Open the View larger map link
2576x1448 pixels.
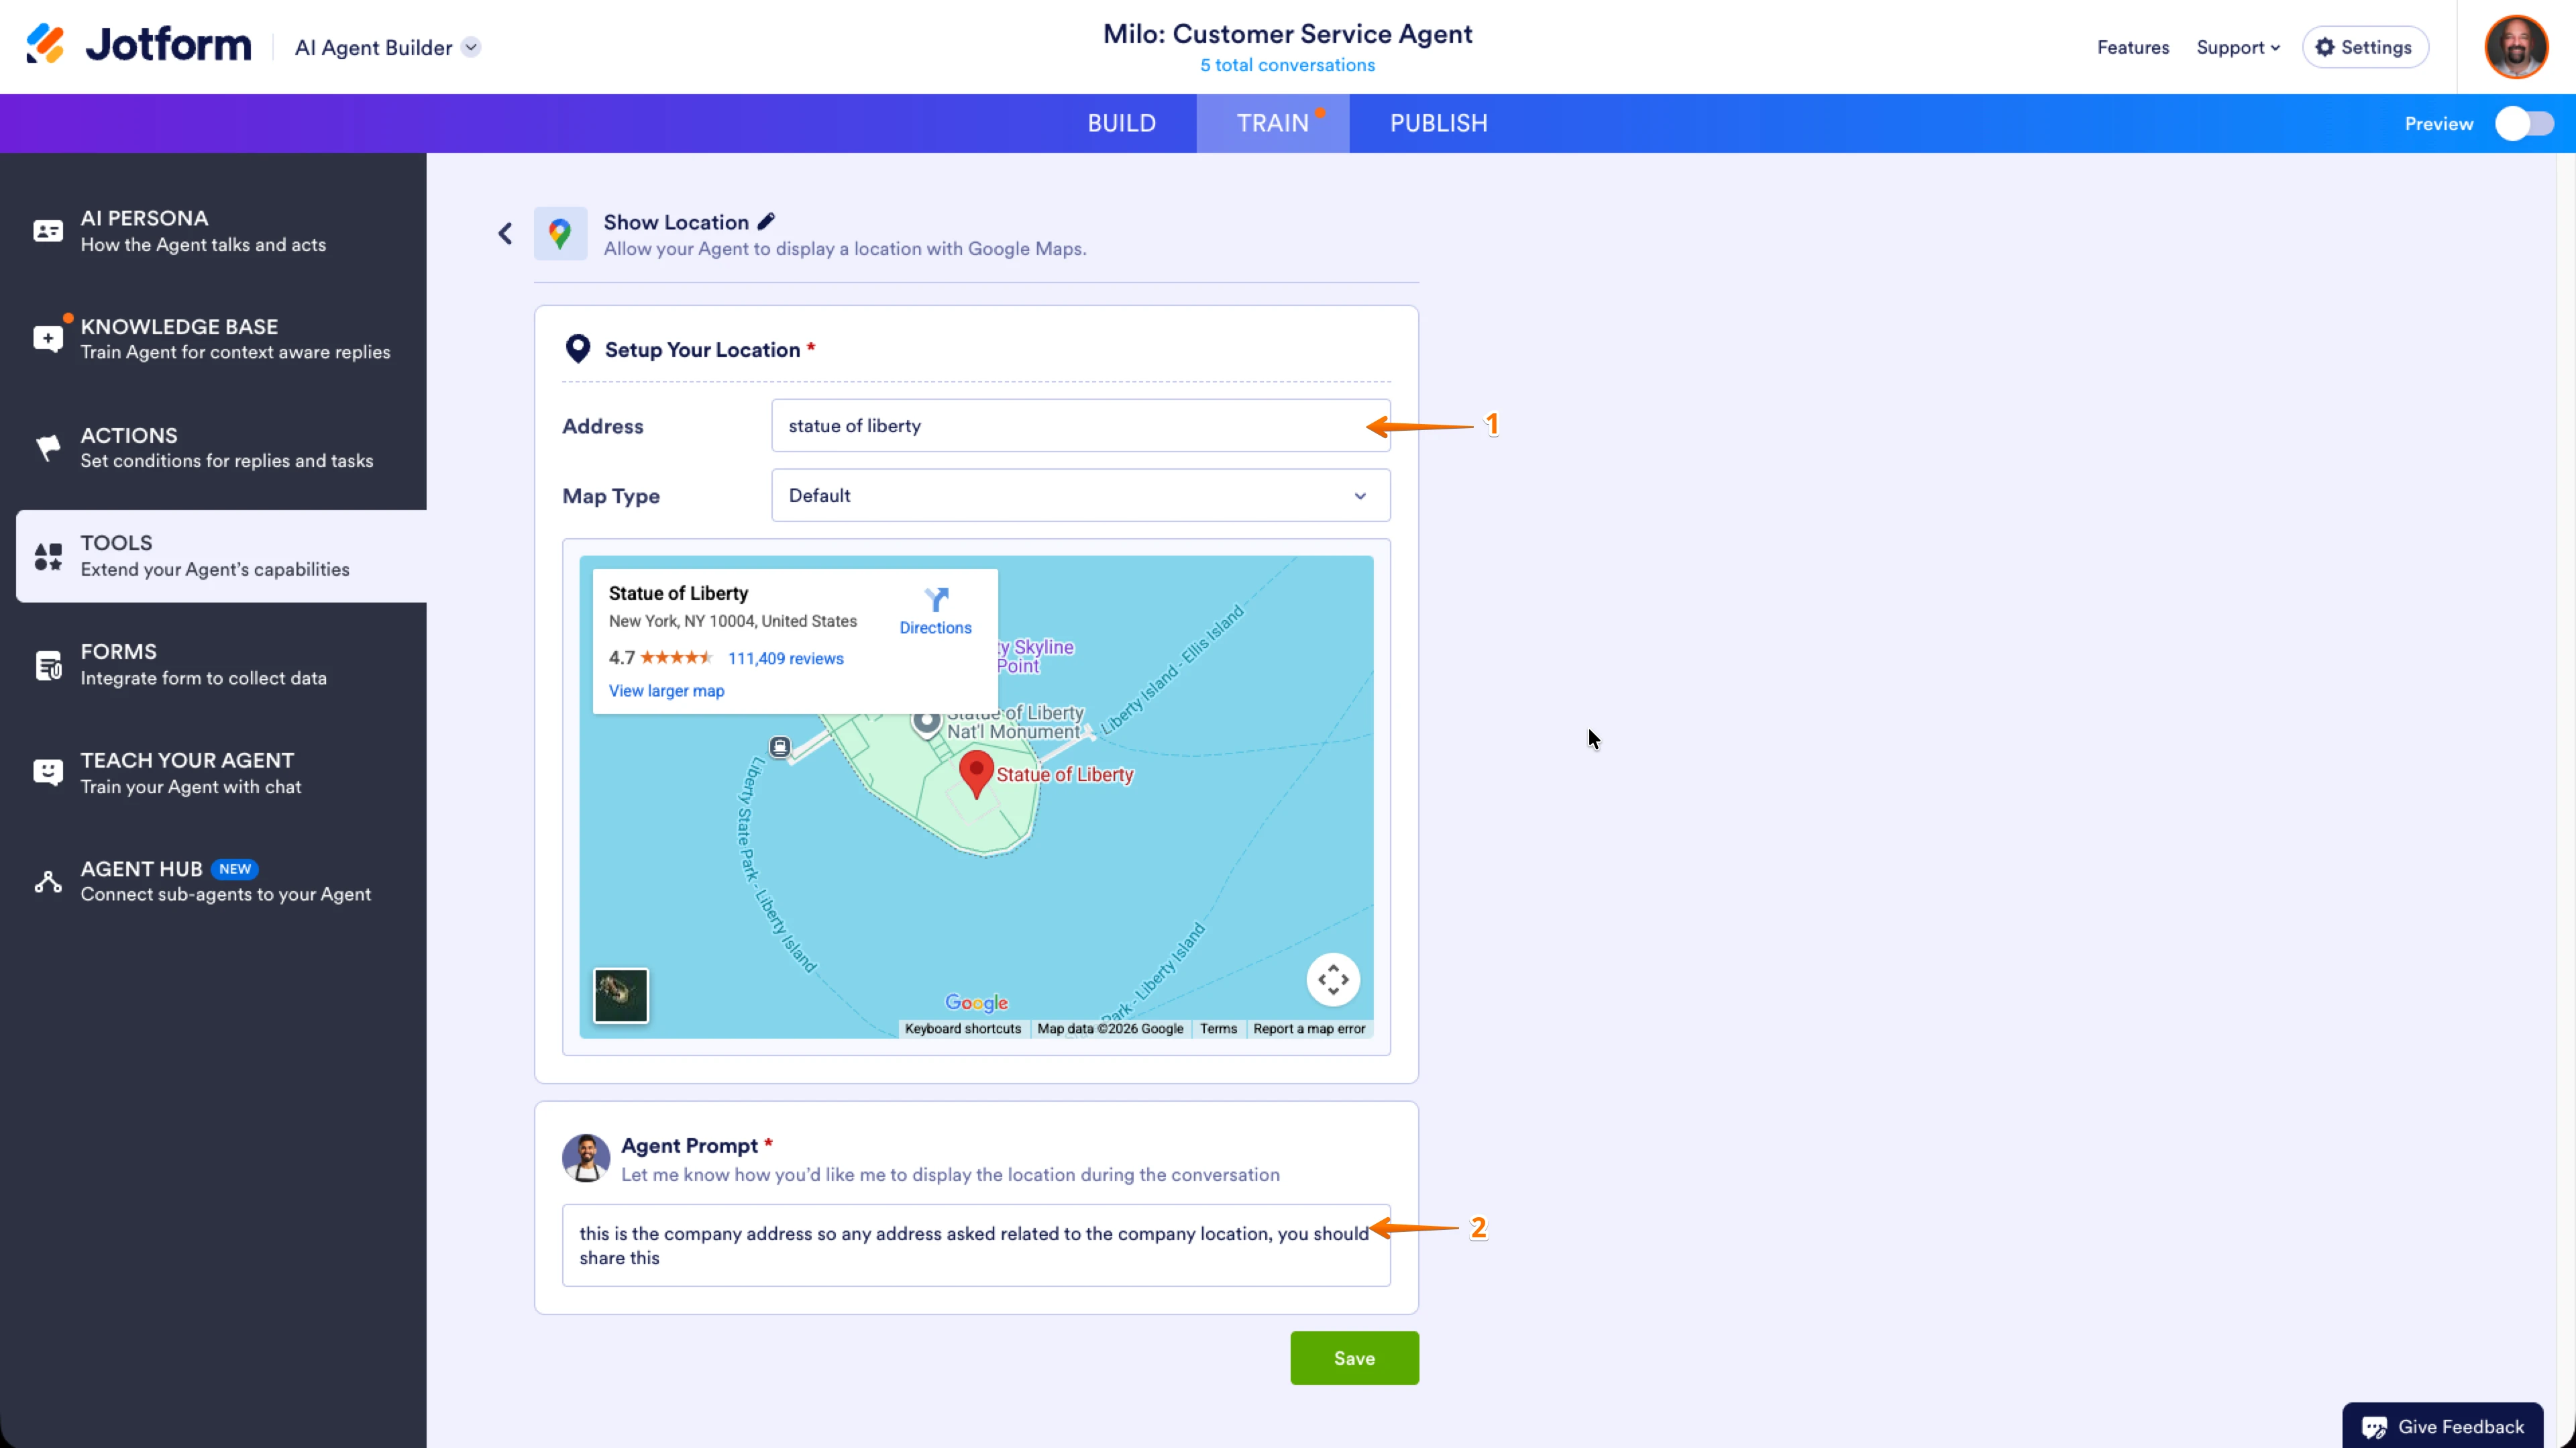666,691
